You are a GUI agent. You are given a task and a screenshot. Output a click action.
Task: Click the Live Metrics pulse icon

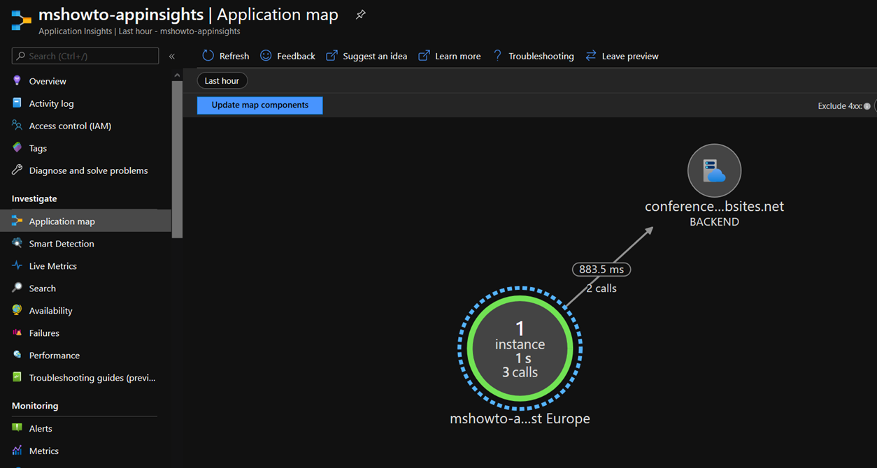pyautogui.click(x=17, y=265)
